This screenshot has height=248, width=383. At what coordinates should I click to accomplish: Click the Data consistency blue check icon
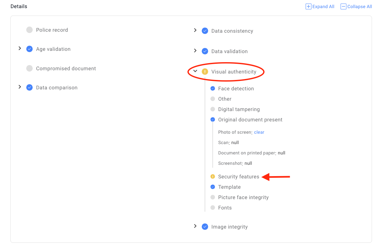pos(205,31)
